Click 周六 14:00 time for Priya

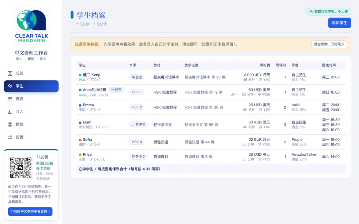coord(331,157)
